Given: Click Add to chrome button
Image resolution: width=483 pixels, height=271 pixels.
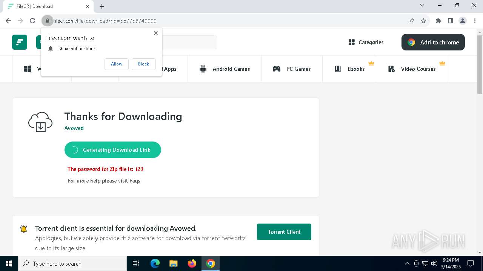Looking at the screenshot, I should coord(433,42).
